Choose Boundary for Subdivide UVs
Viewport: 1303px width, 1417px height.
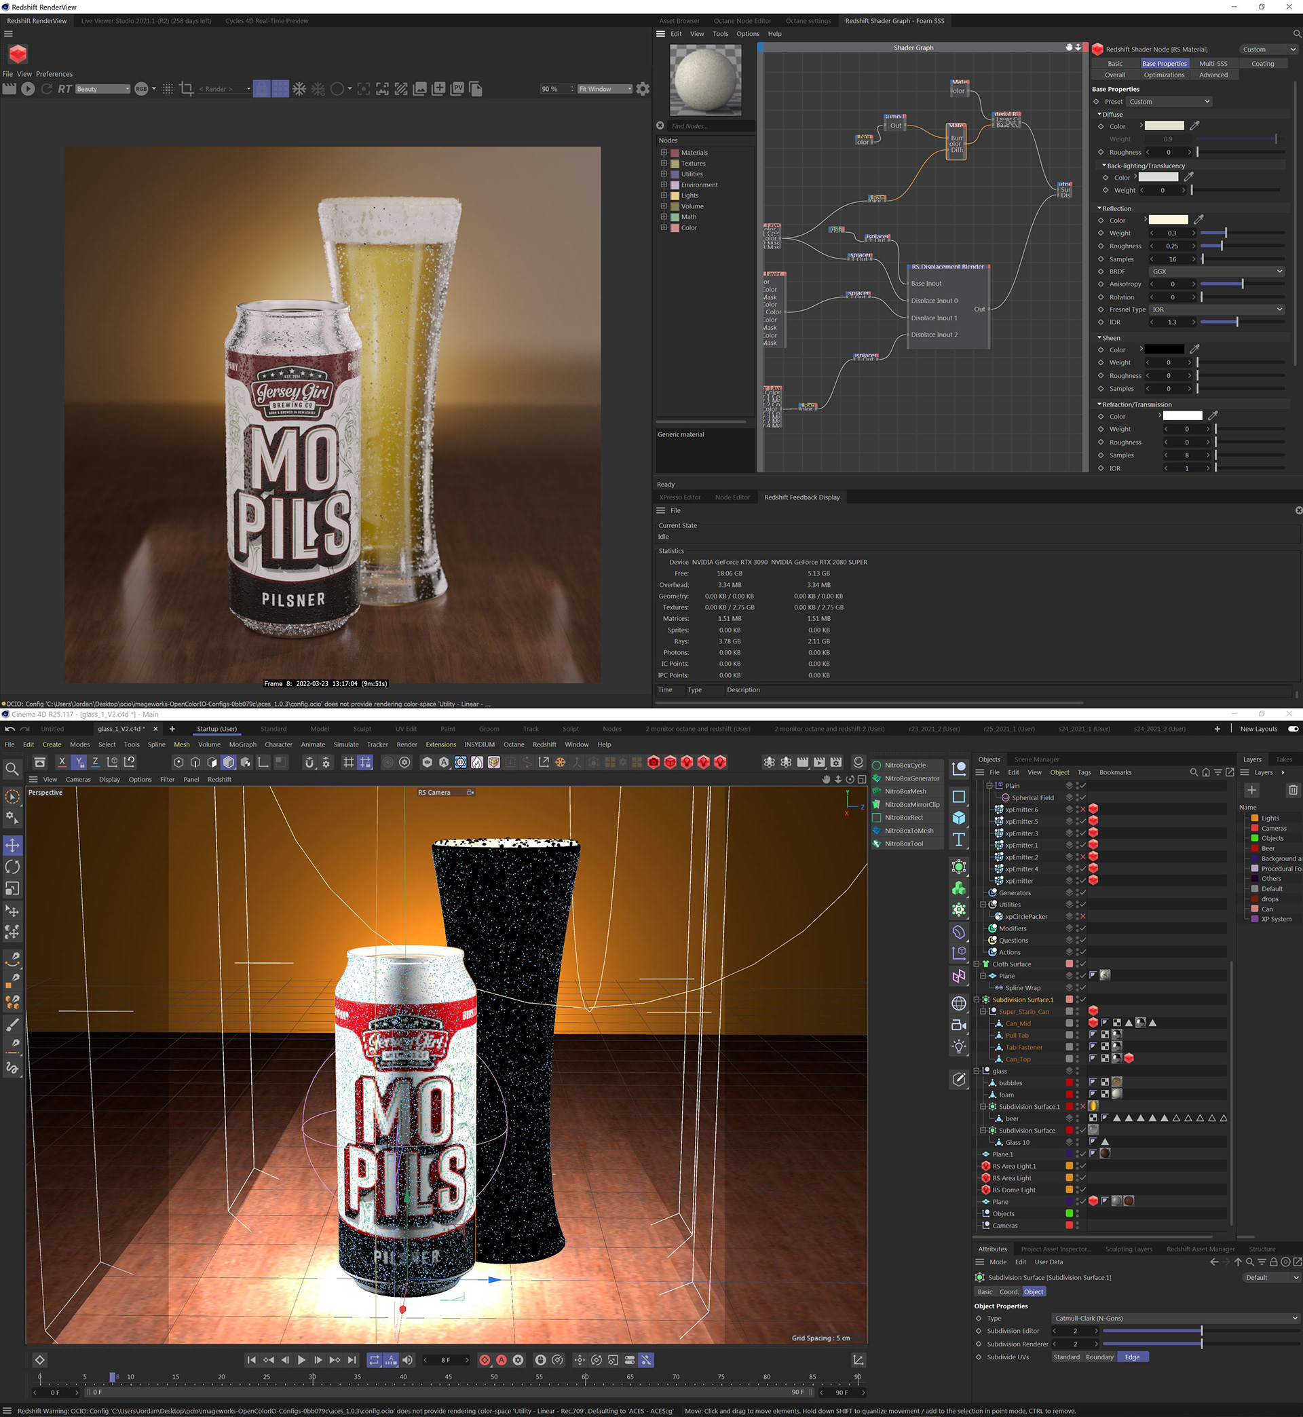click(1099, 1357)
